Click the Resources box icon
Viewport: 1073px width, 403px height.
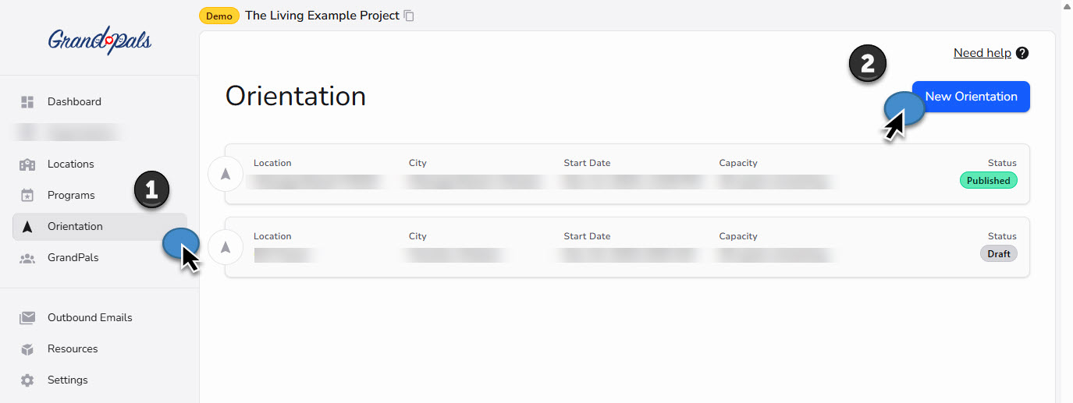(27, 348)
